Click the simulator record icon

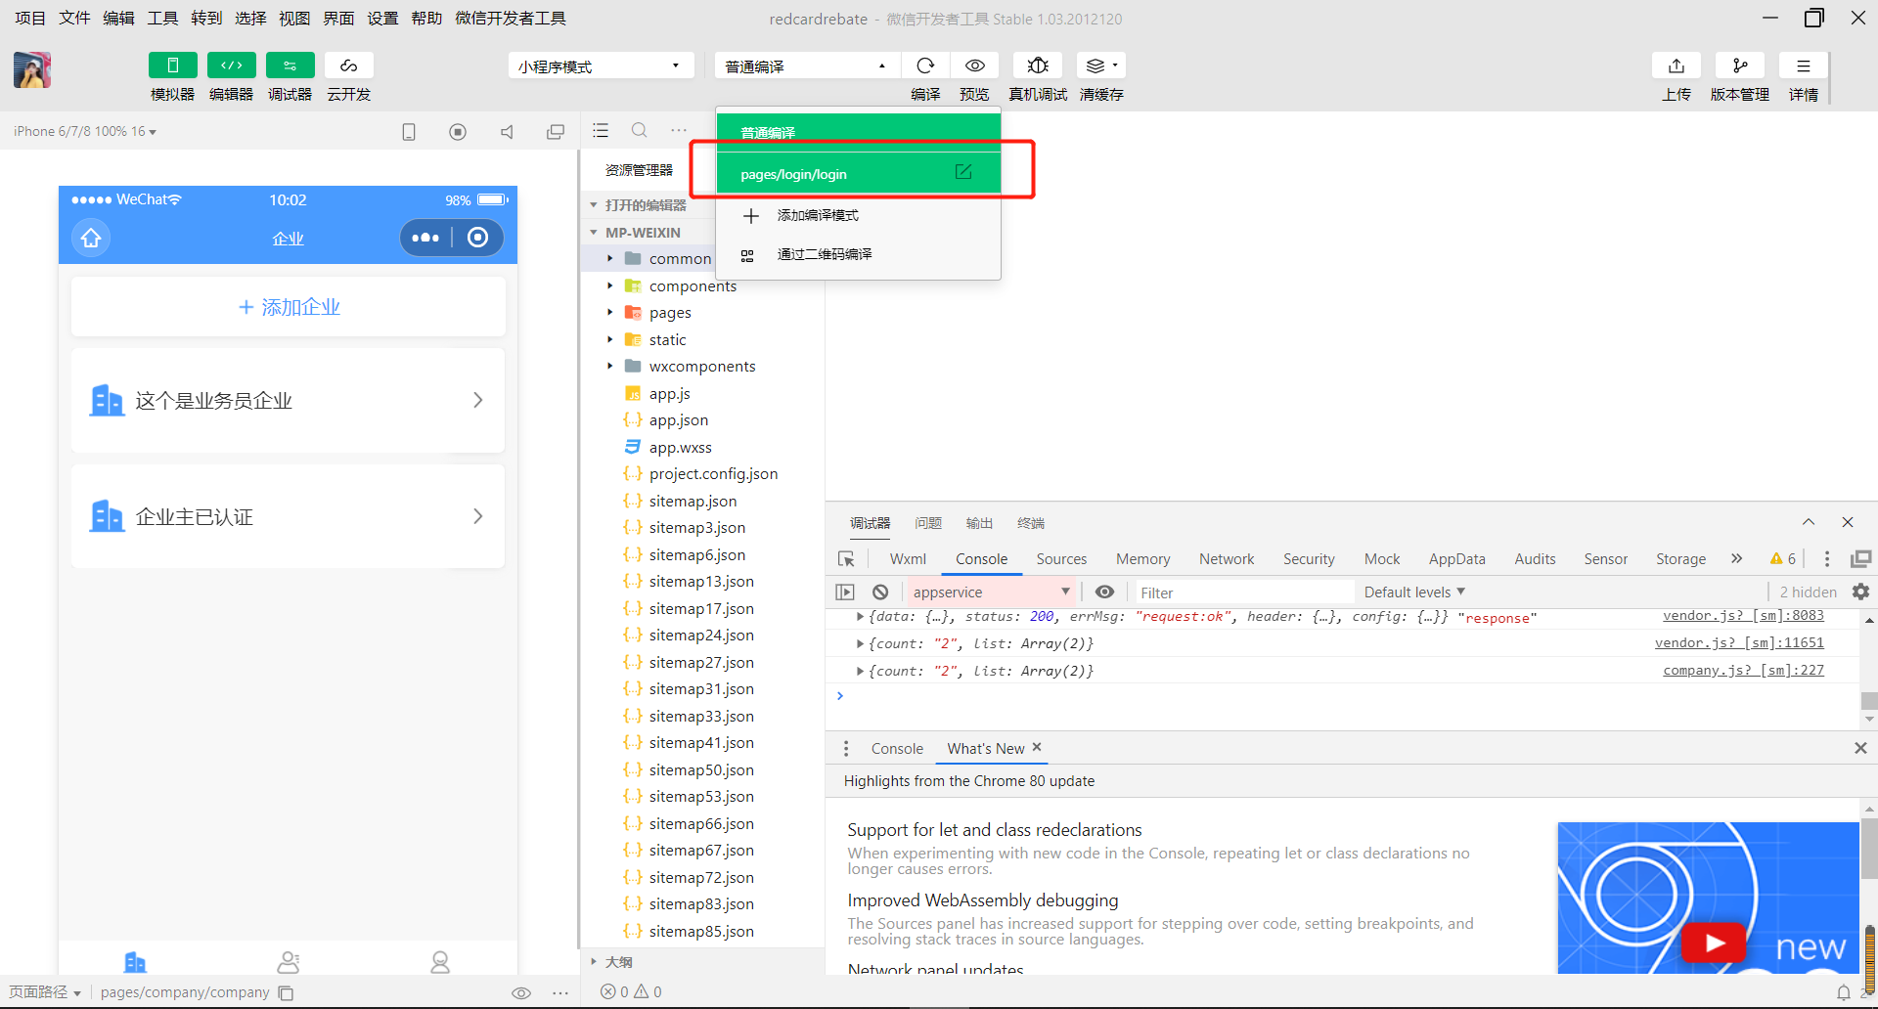coord(458,132)
